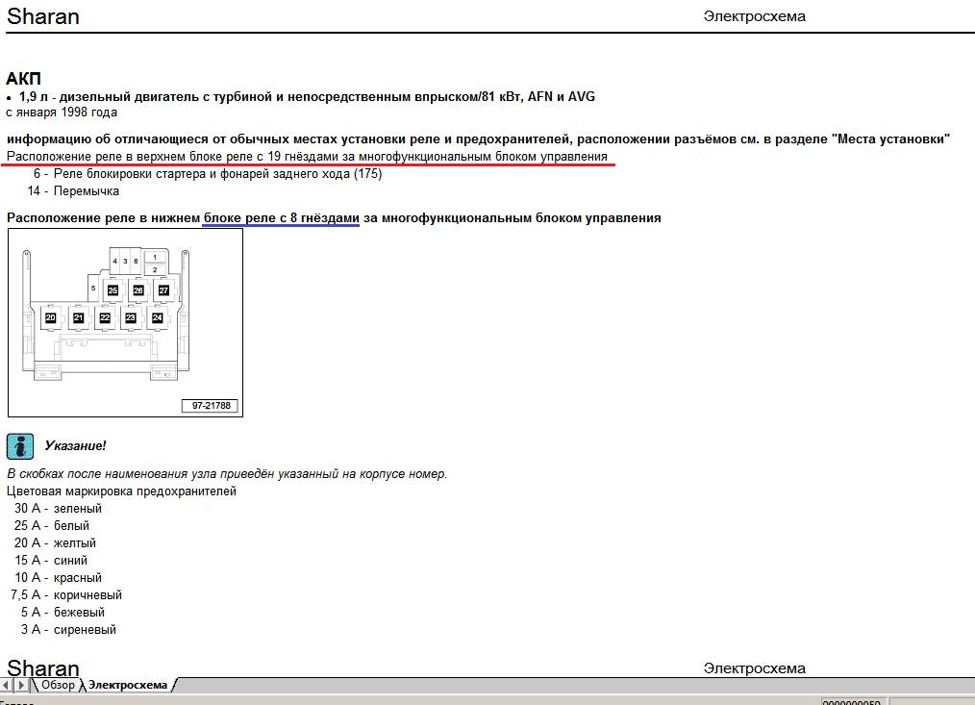Click relay slot 23 in the diagram
This screenshot has width=975, height=705.
pyautogui.click(x=131, y=317)
